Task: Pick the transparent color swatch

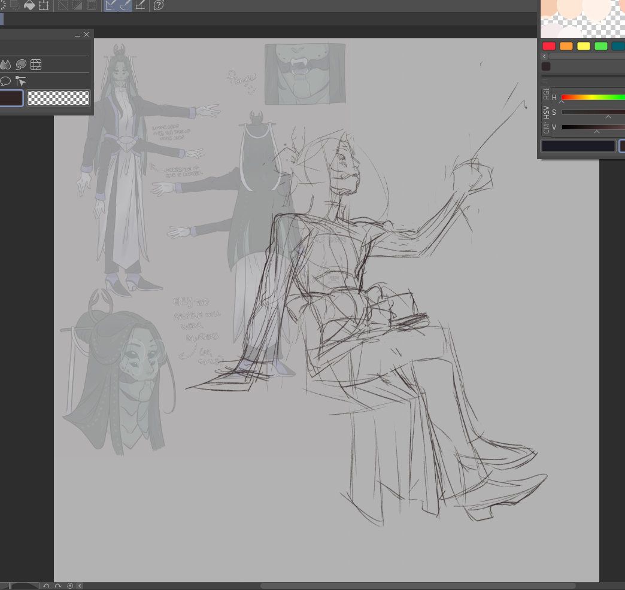Action: pyautogui.click(x=58, y=98)
